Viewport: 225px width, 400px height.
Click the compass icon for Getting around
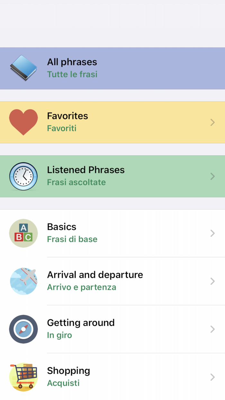(23, 329)
